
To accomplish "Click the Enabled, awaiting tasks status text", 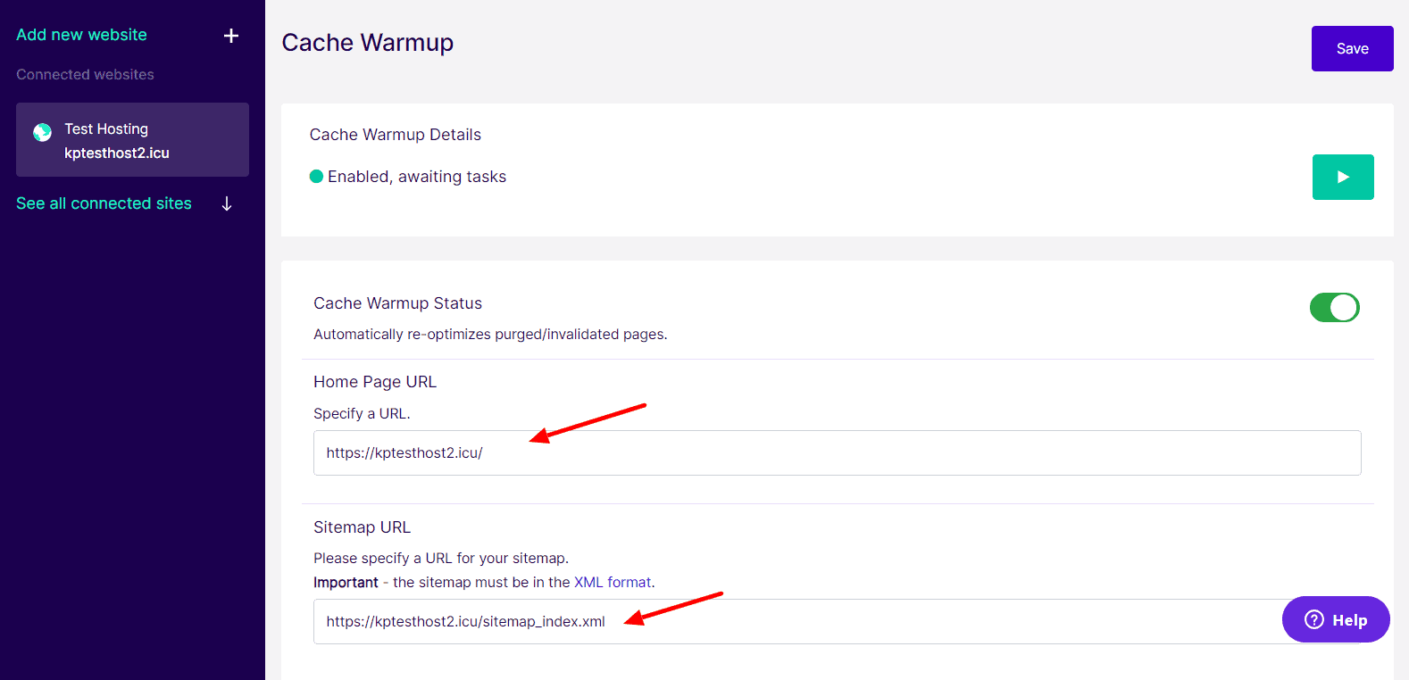I will pyautogui.click(x=417, y=177).
